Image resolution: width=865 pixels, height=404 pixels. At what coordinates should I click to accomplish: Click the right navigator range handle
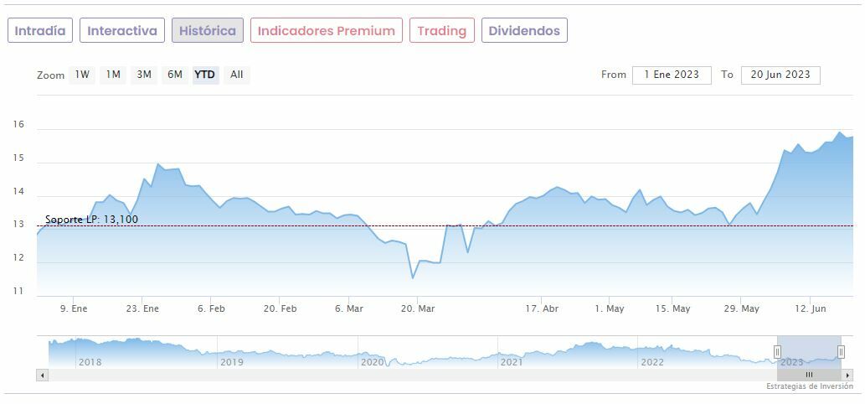pyautogui.click(x=841, y=352)
